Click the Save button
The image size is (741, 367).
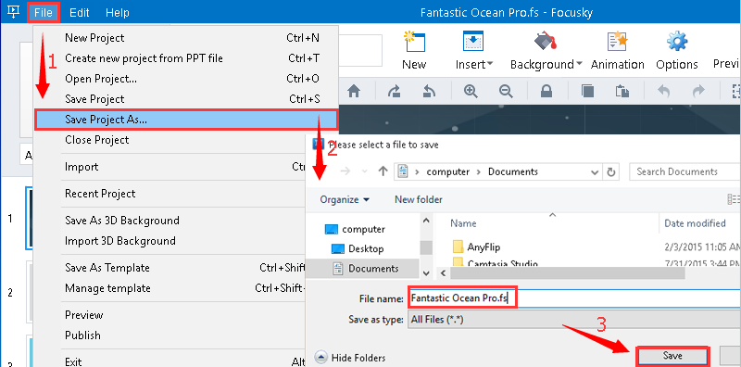coord(672,356)
